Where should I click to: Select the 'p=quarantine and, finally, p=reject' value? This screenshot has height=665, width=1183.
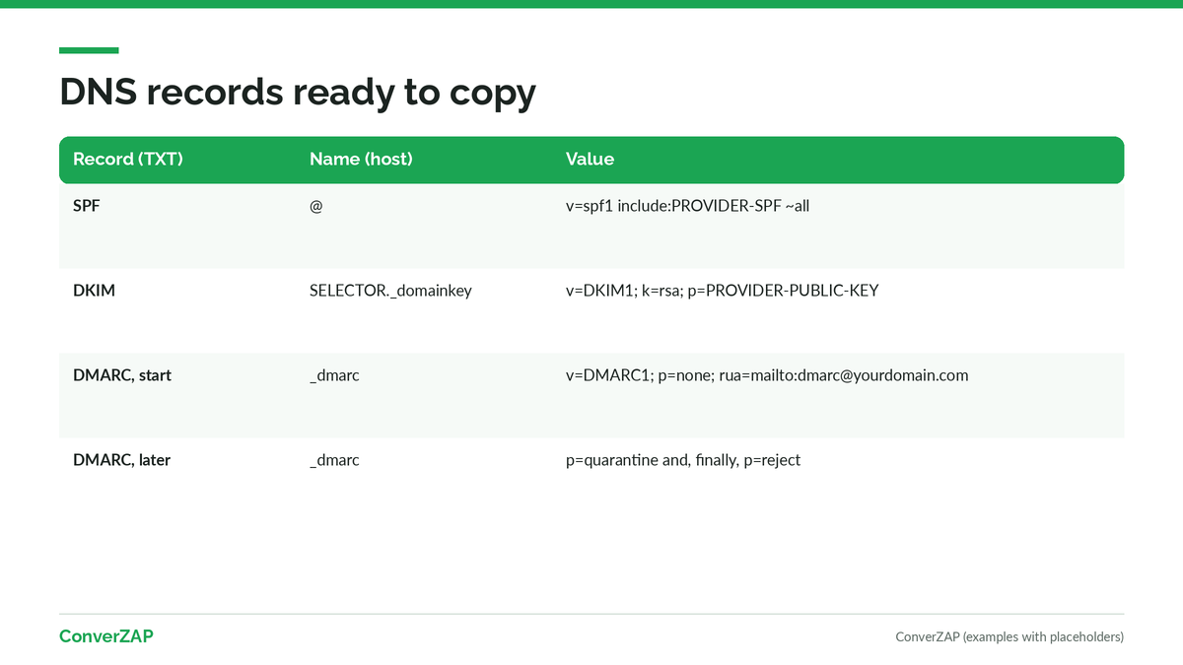click(683, 460)
